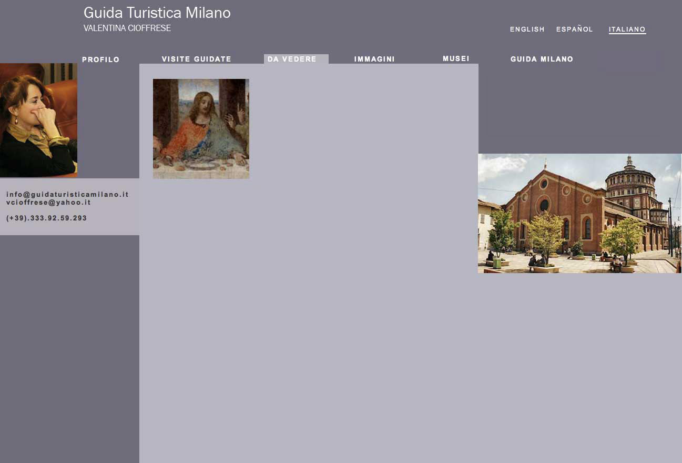Open GUIDA MILANO menu item

tap(542, 59)
